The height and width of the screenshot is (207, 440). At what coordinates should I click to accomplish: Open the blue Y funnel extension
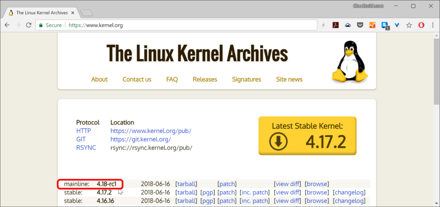397,25
